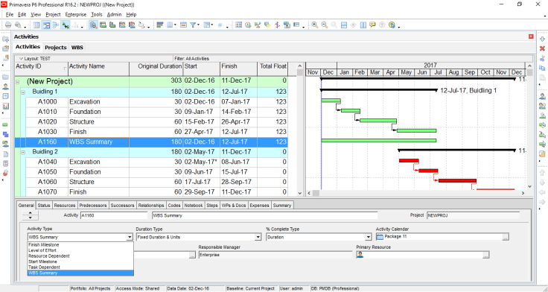
Task: Sort by Total Float column header
Action: (x=273, y=69)
